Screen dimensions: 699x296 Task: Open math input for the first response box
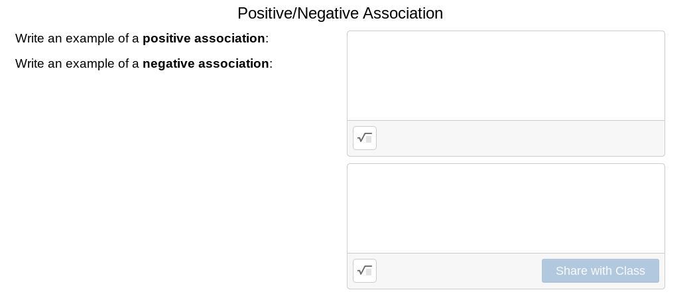(365, 138)
